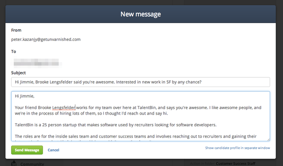Click the sender email peter.kazanjy@getunvarnished.com

click(46, 39)
